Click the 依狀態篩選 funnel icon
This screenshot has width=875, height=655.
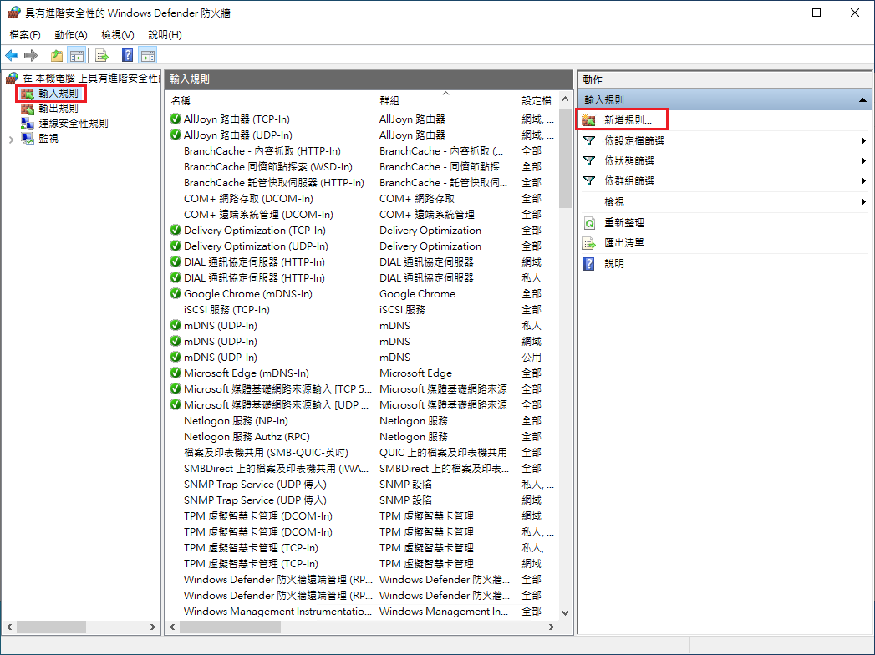(589, 161)
